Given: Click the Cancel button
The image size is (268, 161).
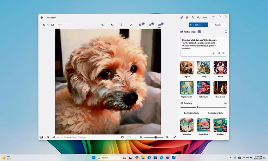Looking at the screenshot, I should 218,25.
